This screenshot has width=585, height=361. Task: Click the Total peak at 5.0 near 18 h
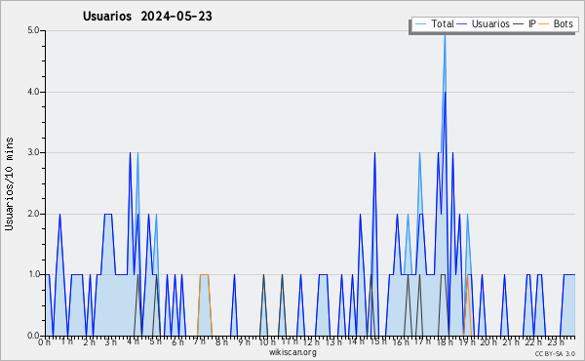[x=445, y=35]
